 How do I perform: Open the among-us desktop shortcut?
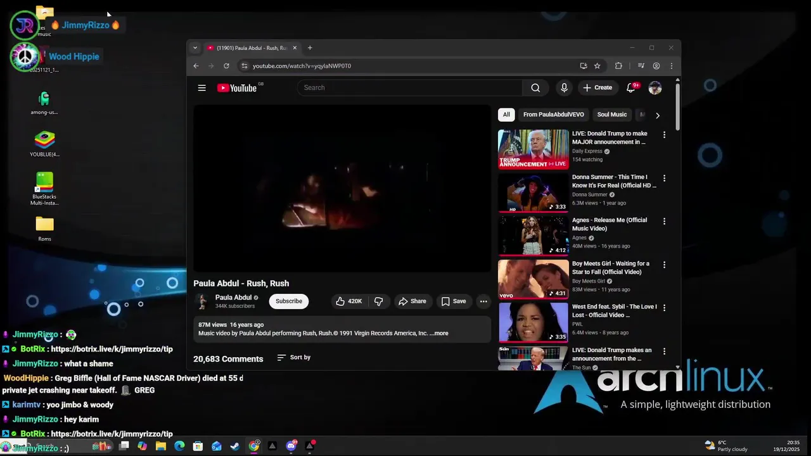click(x=44, y=103)
